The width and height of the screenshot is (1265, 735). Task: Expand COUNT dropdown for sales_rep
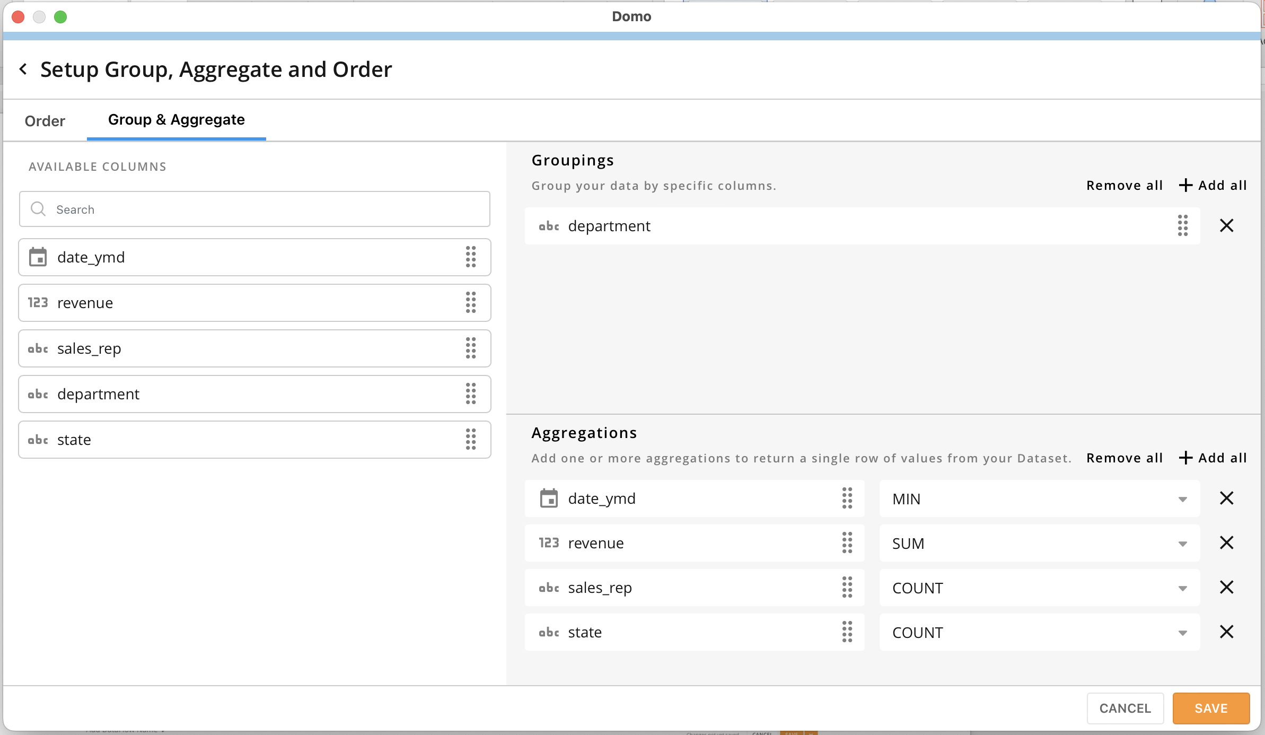pos(1039,588)
